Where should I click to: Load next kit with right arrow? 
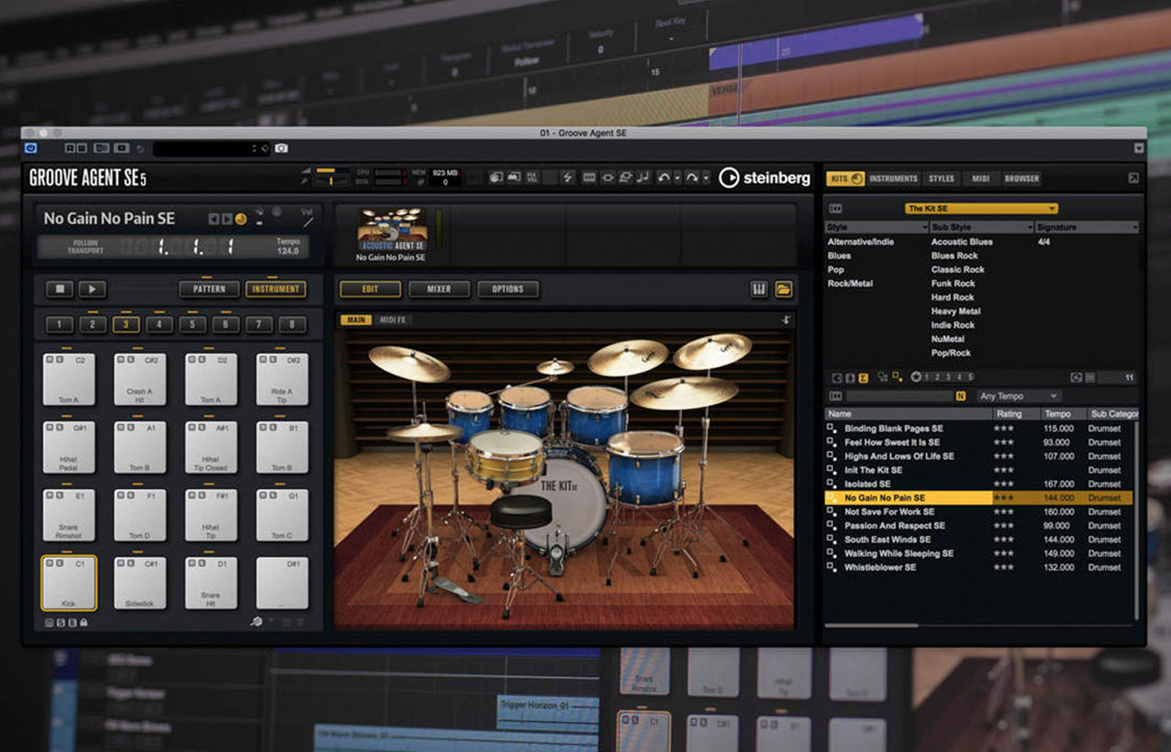pyautogui.click(x=227, y=219)
